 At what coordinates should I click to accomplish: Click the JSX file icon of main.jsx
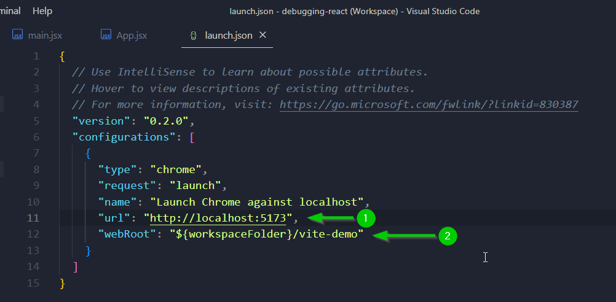tap(18, 35)
